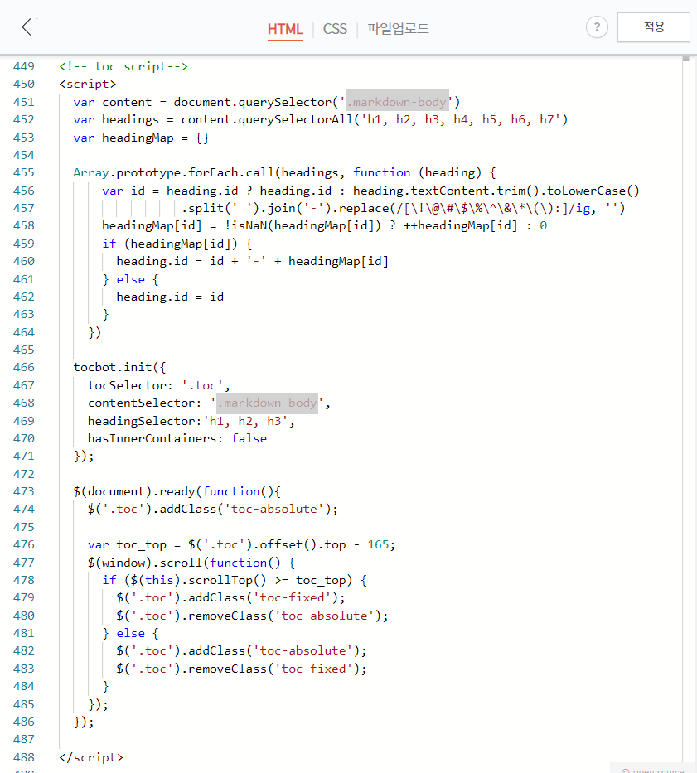Click highlighted '.markdown-body' in the querySelector line

398,102
